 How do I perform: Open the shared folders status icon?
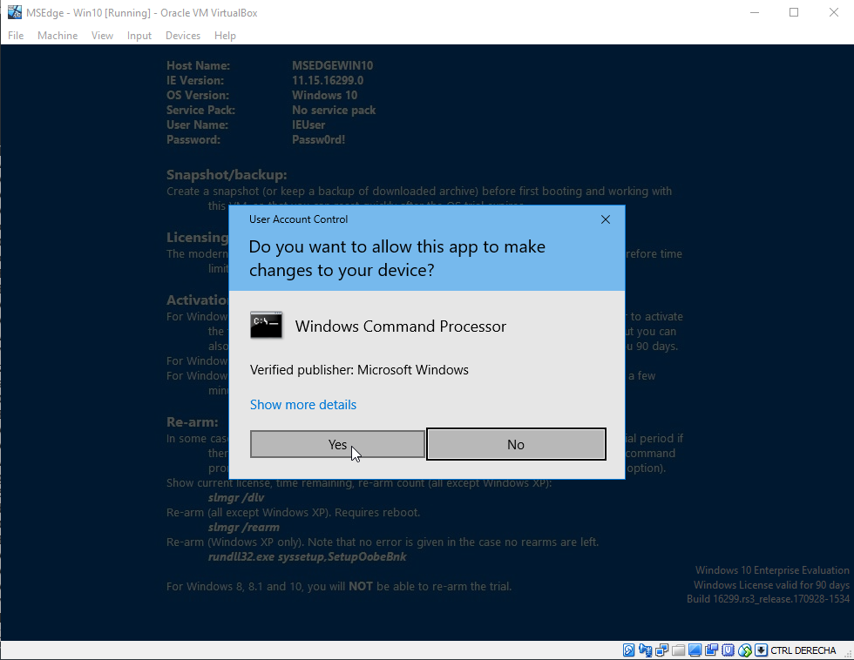click(678, 650)
